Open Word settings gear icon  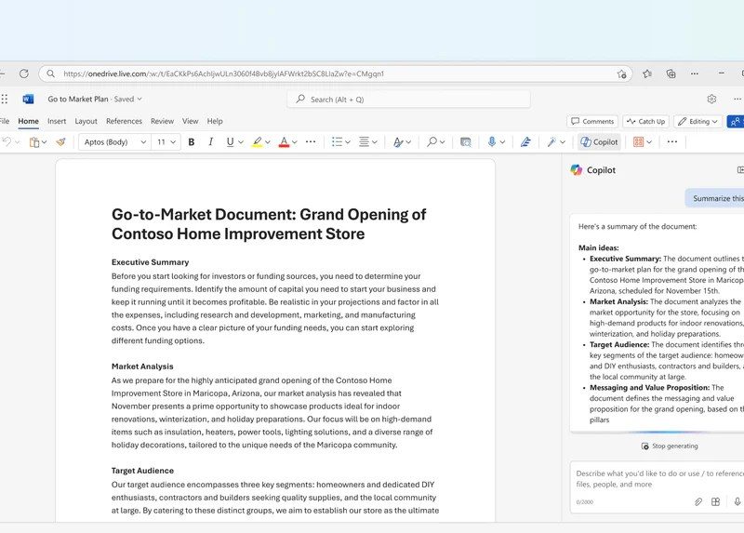pyautogui.click(x=711, y=99)
